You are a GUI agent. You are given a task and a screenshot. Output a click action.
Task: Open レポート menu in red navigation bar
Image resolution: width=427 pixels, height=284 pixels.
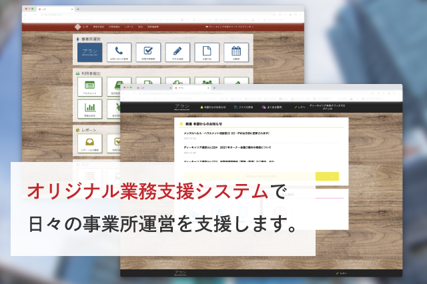(128, 26)
